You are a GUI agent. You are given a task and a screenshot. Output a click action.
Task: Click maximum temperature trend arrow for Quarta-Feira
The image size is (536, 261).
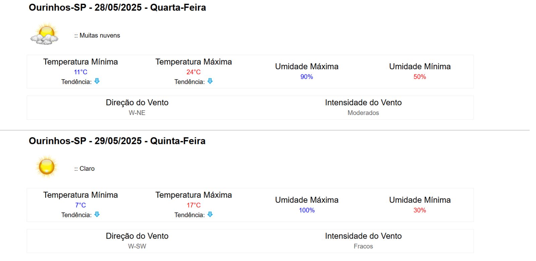[210, 81]
